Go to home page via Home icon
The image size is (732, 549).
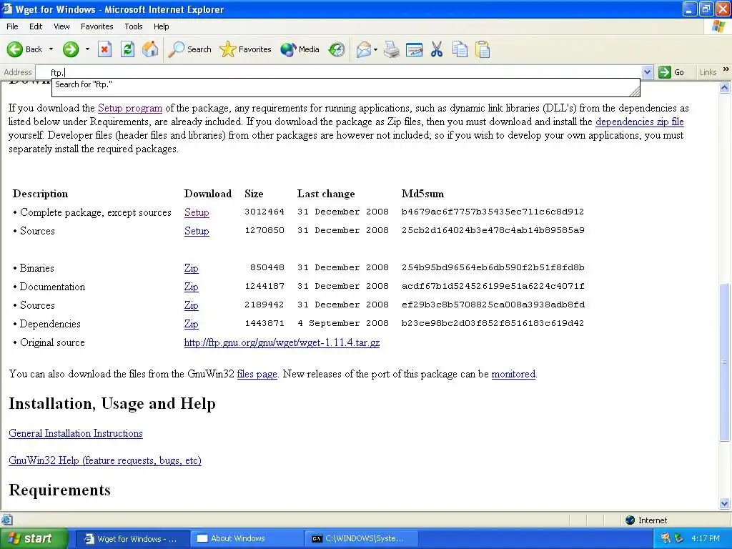[x=150, y=49]
